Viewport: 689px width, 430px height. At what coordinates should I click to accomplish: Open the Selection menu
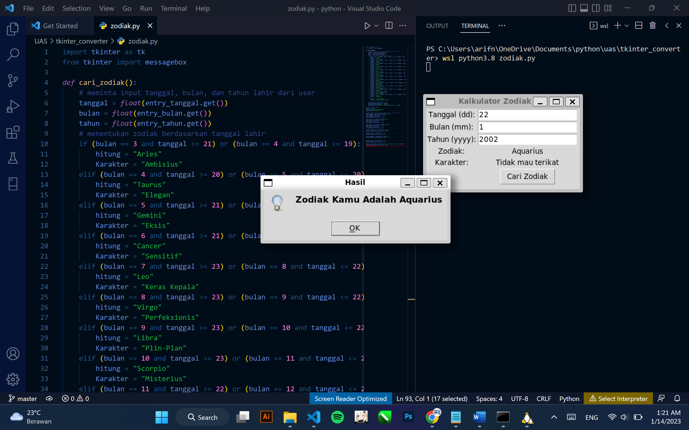click(76, 8)
